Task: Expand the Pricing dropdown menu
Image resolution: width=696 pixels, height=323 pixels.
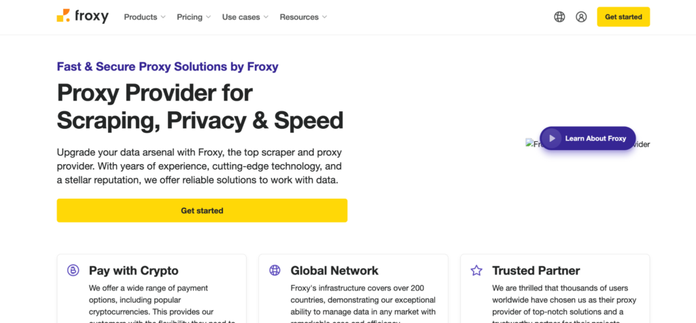Action: [194, 17]
